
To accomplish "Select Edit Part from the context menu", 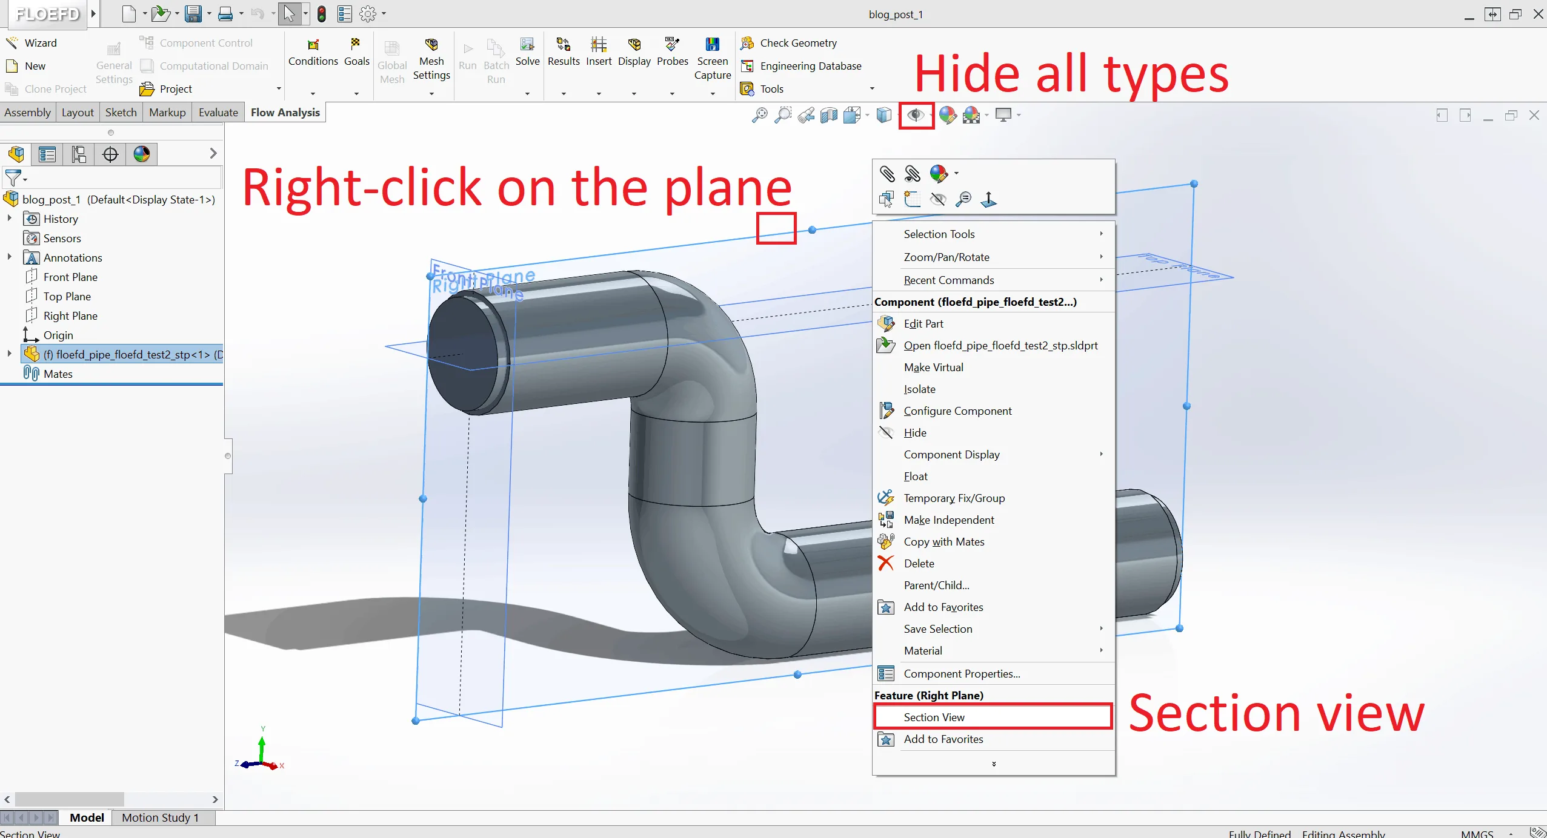I will click(993, 324).
